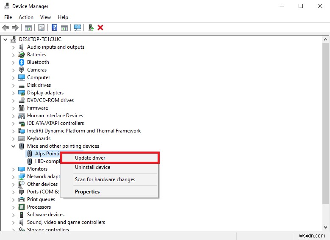This screenshot has height=240, width=330.
Task: Select the Cameras text label
Action: (x=37, y=70)
